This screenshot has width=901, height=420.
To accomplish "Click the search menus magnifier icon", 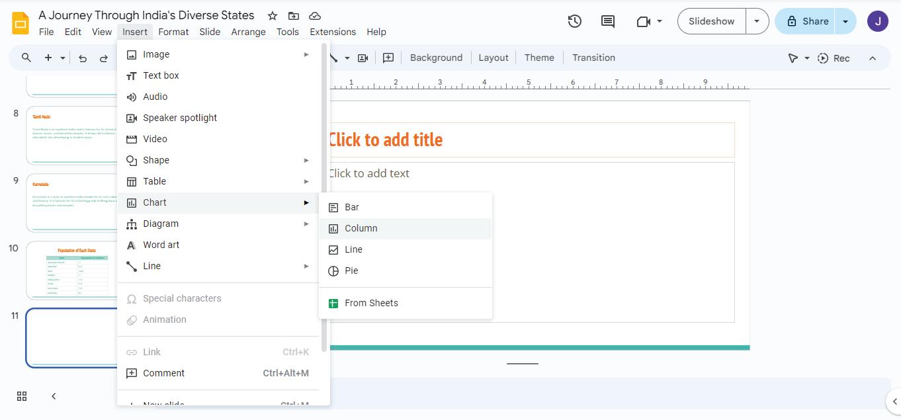I will tap(26, 58).
